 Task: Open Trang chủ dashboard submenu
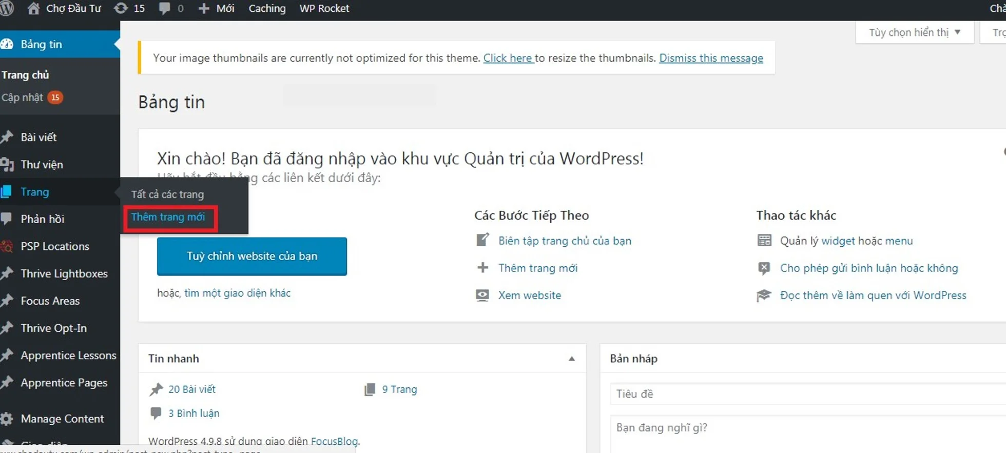pyautogui.click(x=25, y=75)
